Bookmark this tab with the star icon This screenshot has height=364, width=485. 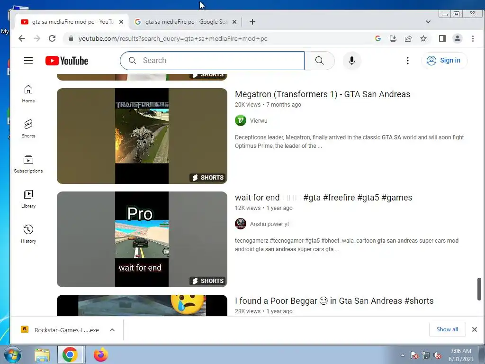(423, 38)
